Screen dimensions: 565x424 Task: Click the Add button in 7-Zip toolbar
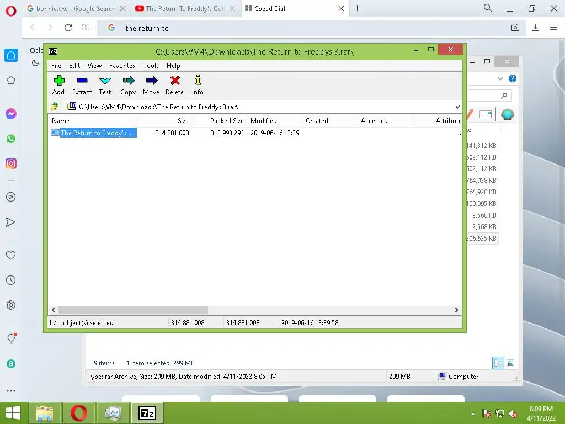point(58,85)
